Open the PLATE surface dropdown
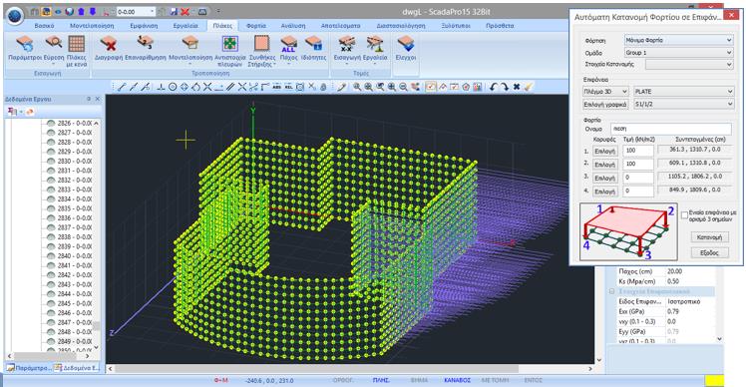 684,91
